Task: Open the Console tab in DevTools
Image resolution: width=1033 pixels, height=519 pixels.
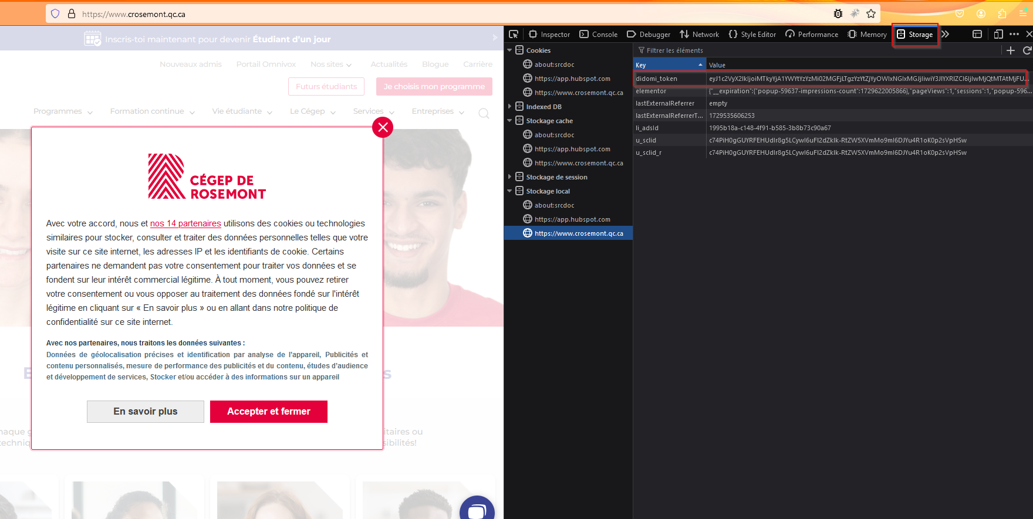Action: tap(599, 34)
